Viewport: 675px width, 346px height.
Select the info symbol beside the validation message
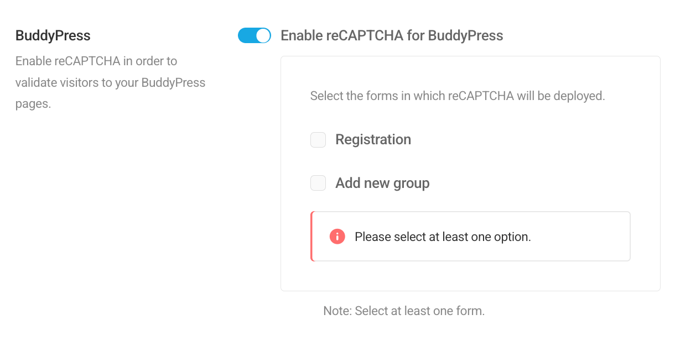337,236
